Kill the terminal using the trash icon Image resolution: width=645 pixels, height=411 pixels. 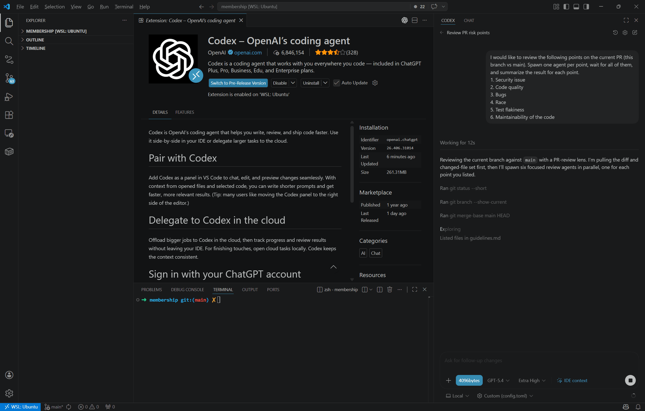[390, 289]
